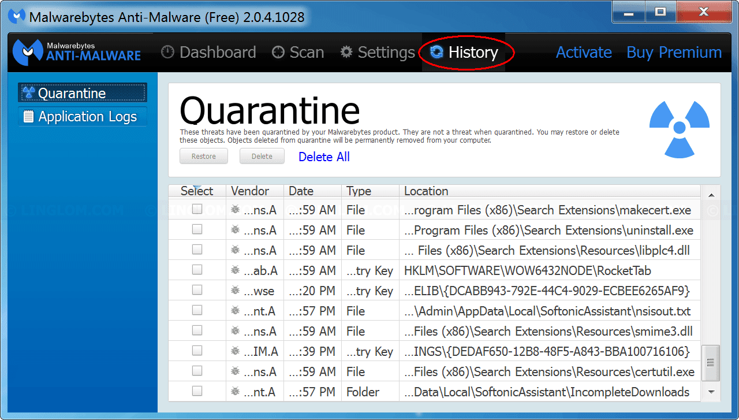Click the Location column header

pyautogui.click(x=550, y=191)
